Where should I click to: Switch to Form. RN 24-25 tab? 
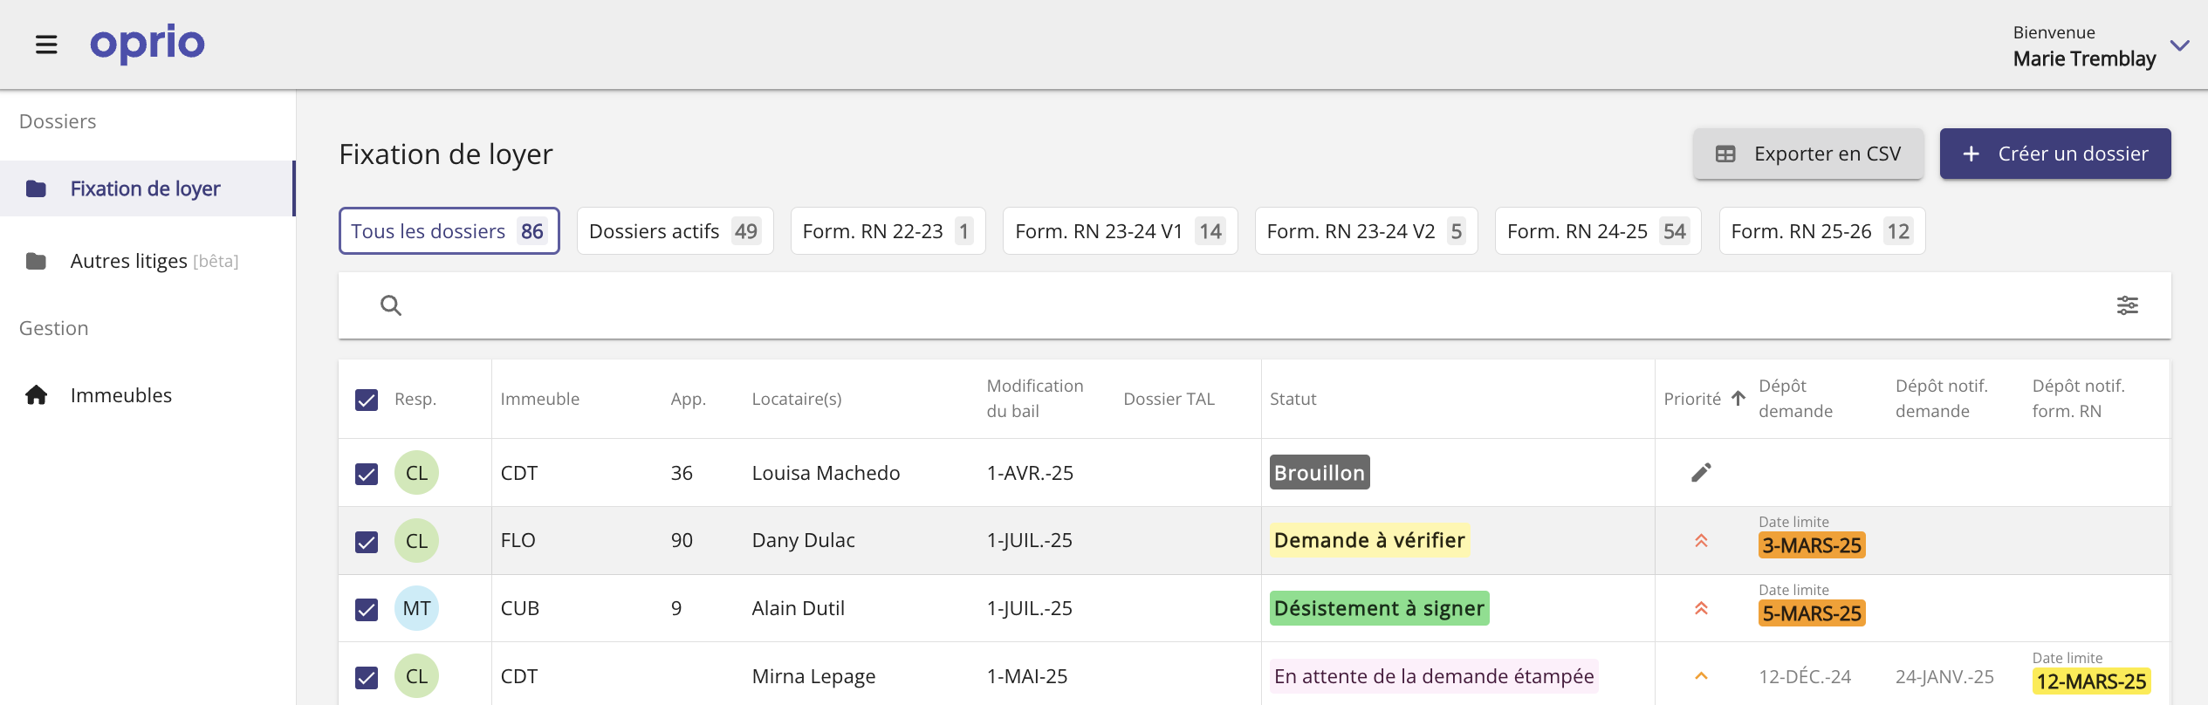[x=1597, y=231]
